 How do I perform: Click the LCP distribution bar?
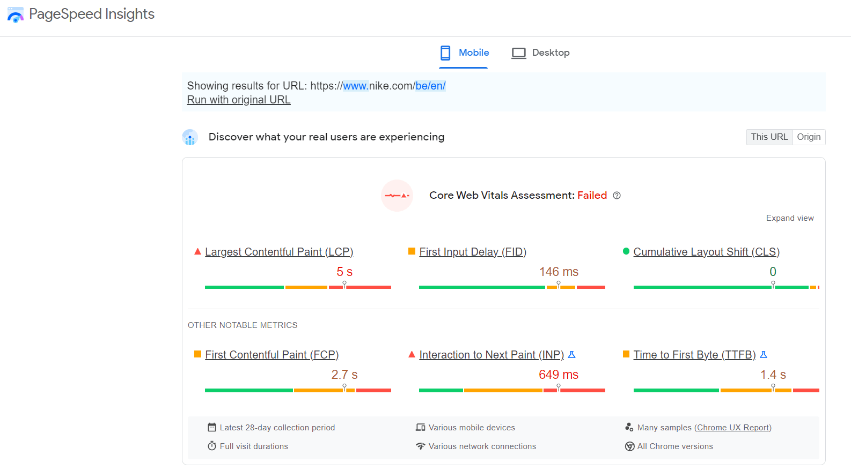pyautogui.click(x=298, y=287)
